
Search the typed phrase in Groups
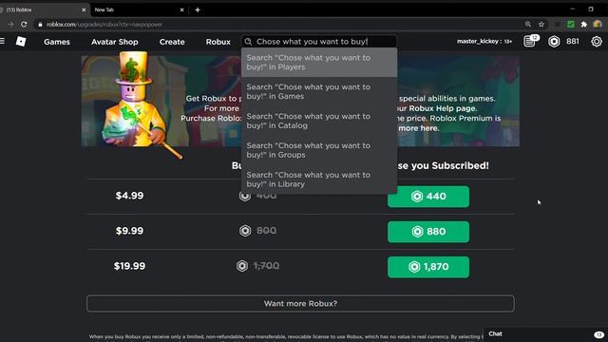point(319,150)
